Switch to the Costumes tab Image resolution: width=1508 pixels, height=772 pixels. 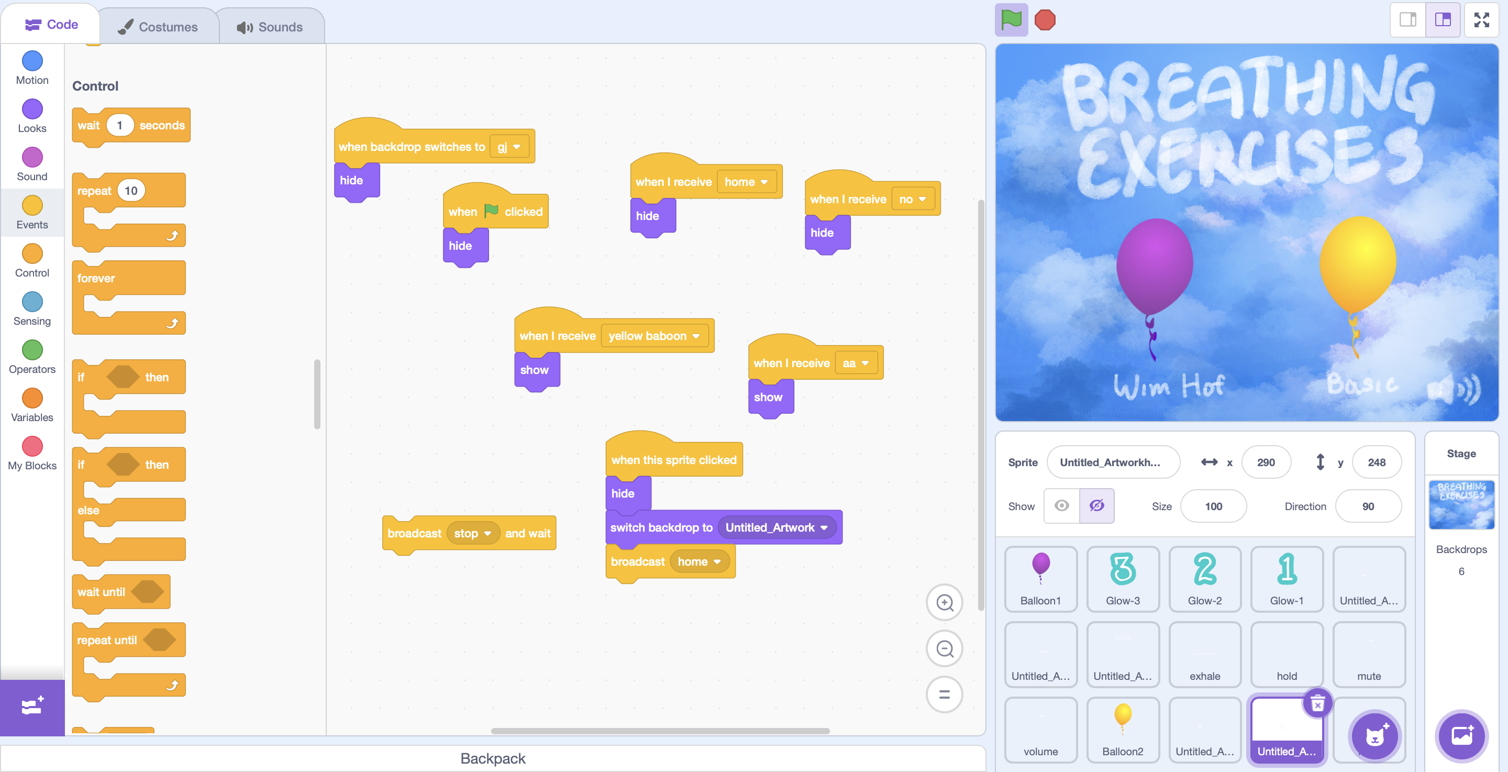tap(158, 27)
